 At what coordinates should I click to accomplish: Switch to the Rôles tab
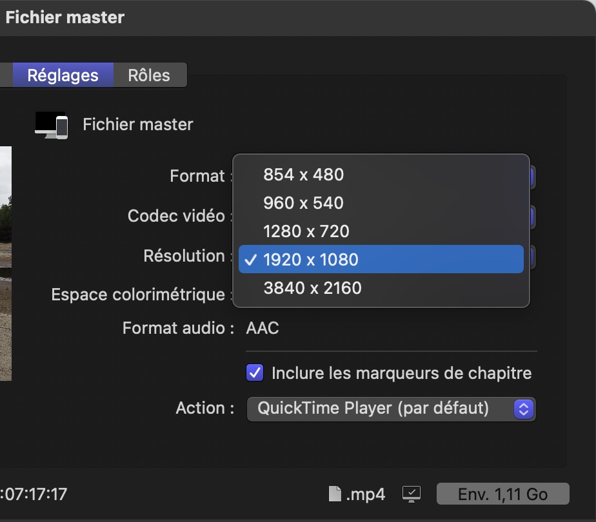[150, 75]
